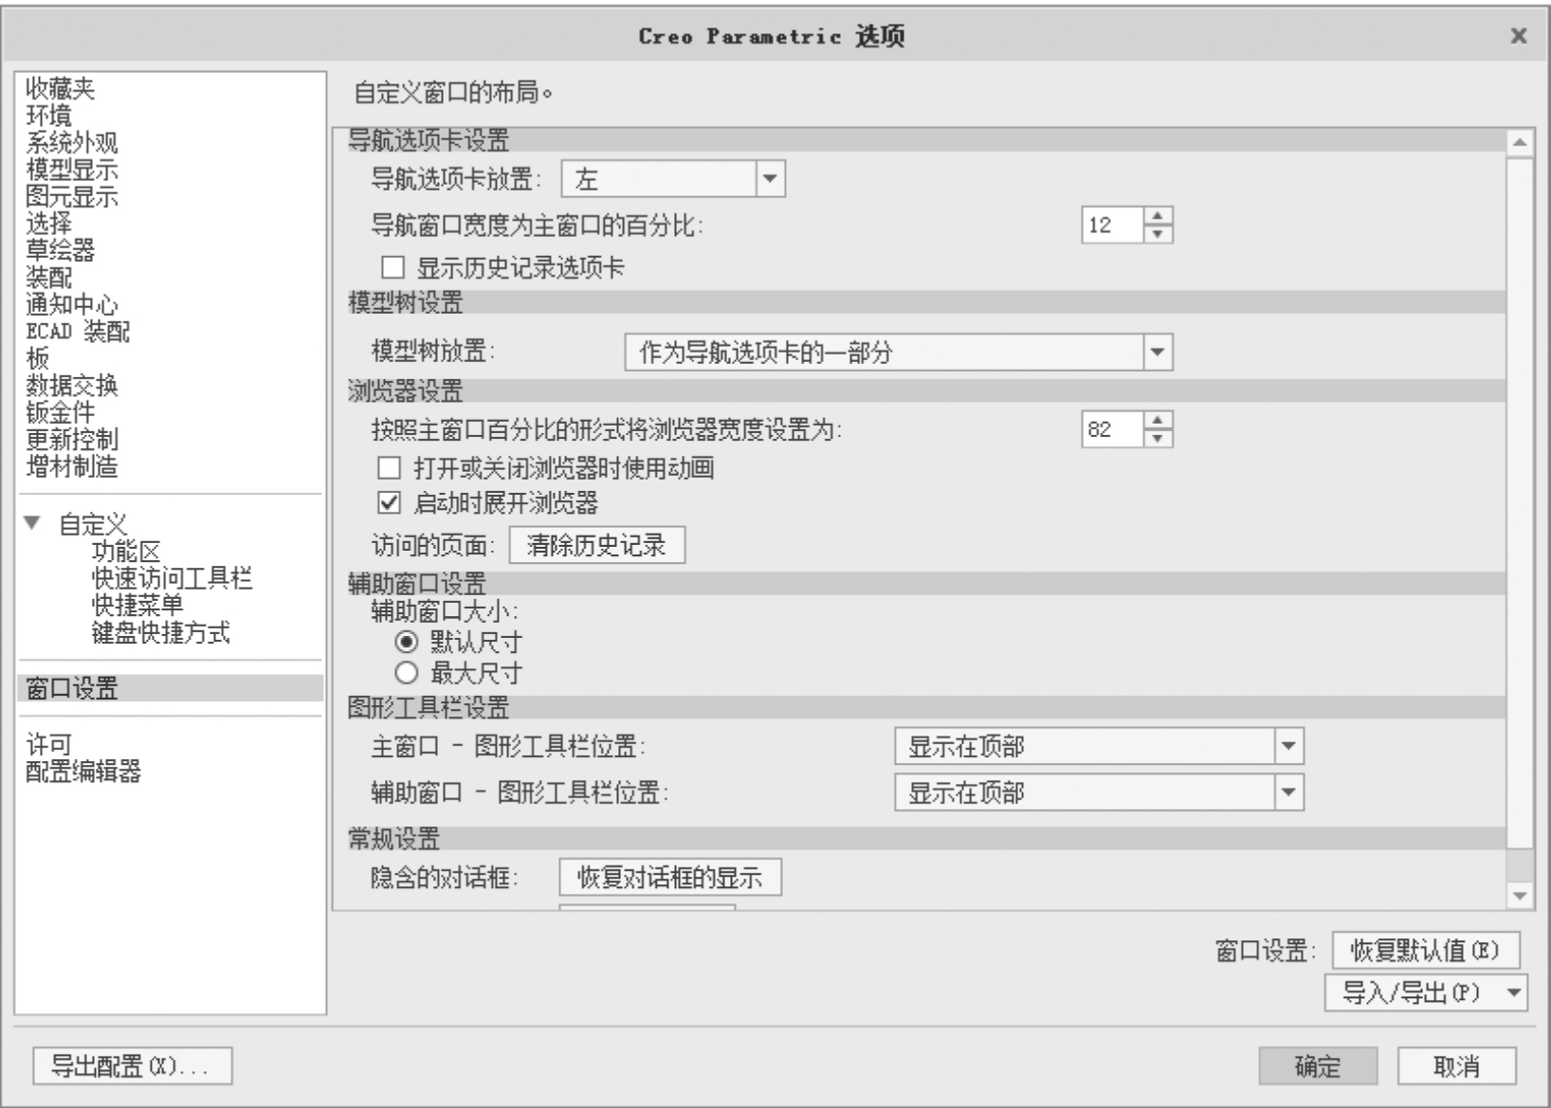The width and height of the screenshot is (1551, 1108).
Task: Open 环境 category
Action: pos(48,116)
